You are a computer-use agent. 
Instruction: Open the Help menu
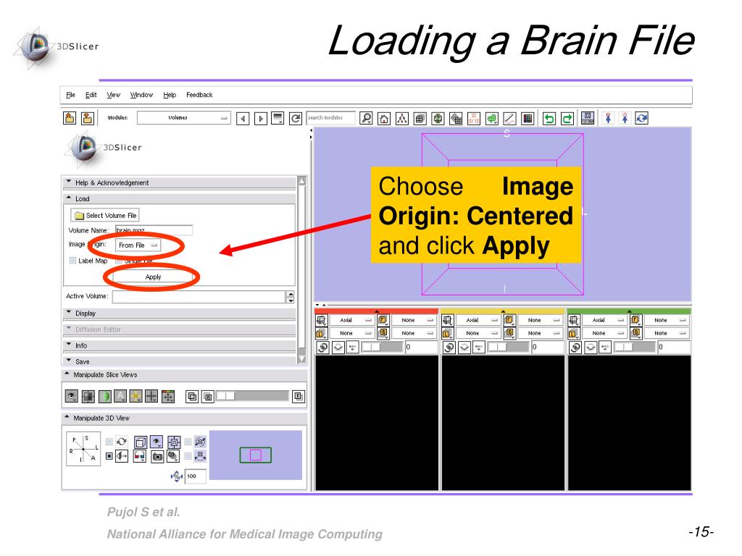click(x=170, y=95)
